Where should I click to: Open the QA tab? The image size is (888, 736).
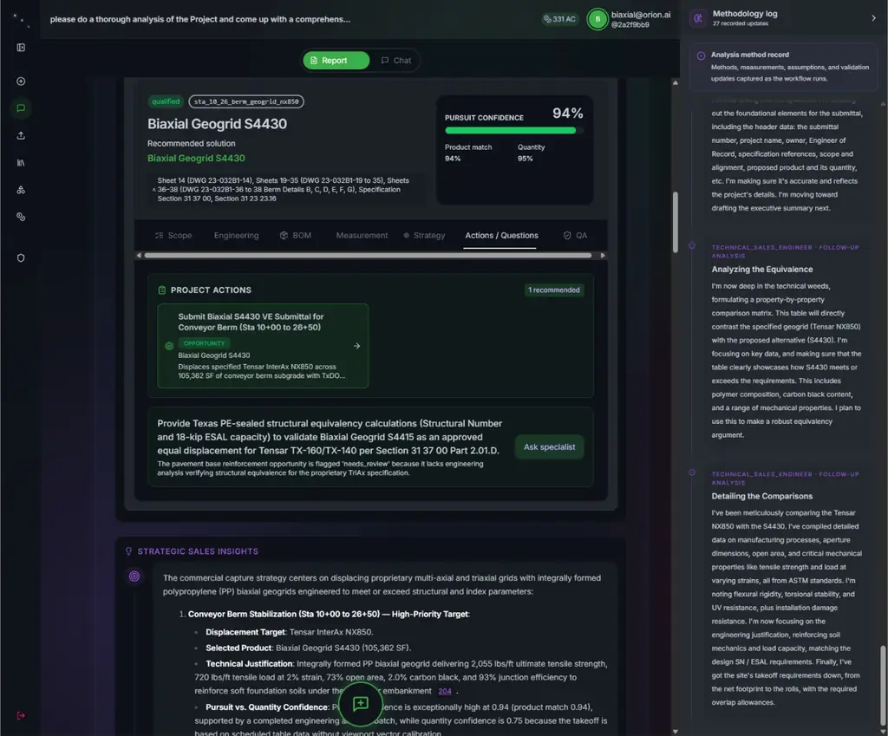click(x=576, y=236)
